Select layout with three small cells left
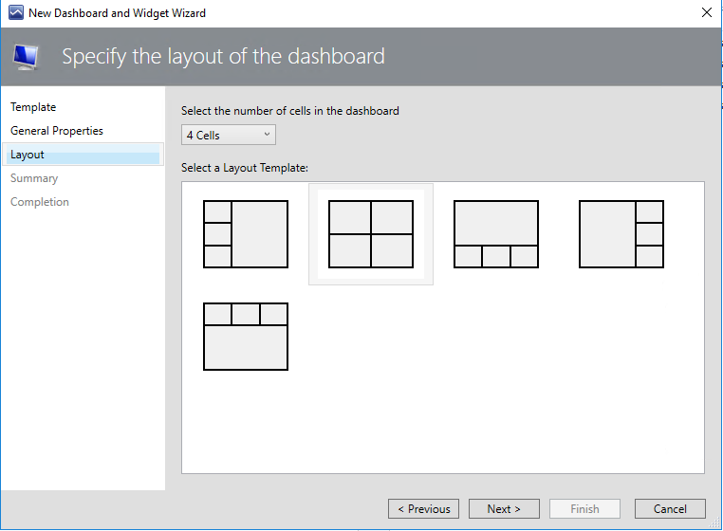 pyautogui.click(x=246, y=234)
